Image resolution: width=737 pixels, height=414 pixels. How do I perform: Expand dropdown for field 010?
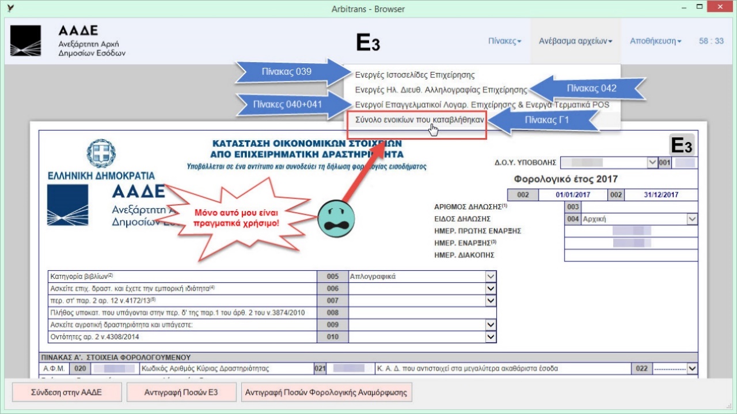click(491, 337)
